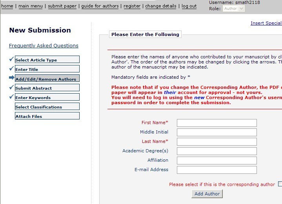Click into the Last Name field
The height and width of the screenshot is (204, 282).
click(x=217, y=142)
